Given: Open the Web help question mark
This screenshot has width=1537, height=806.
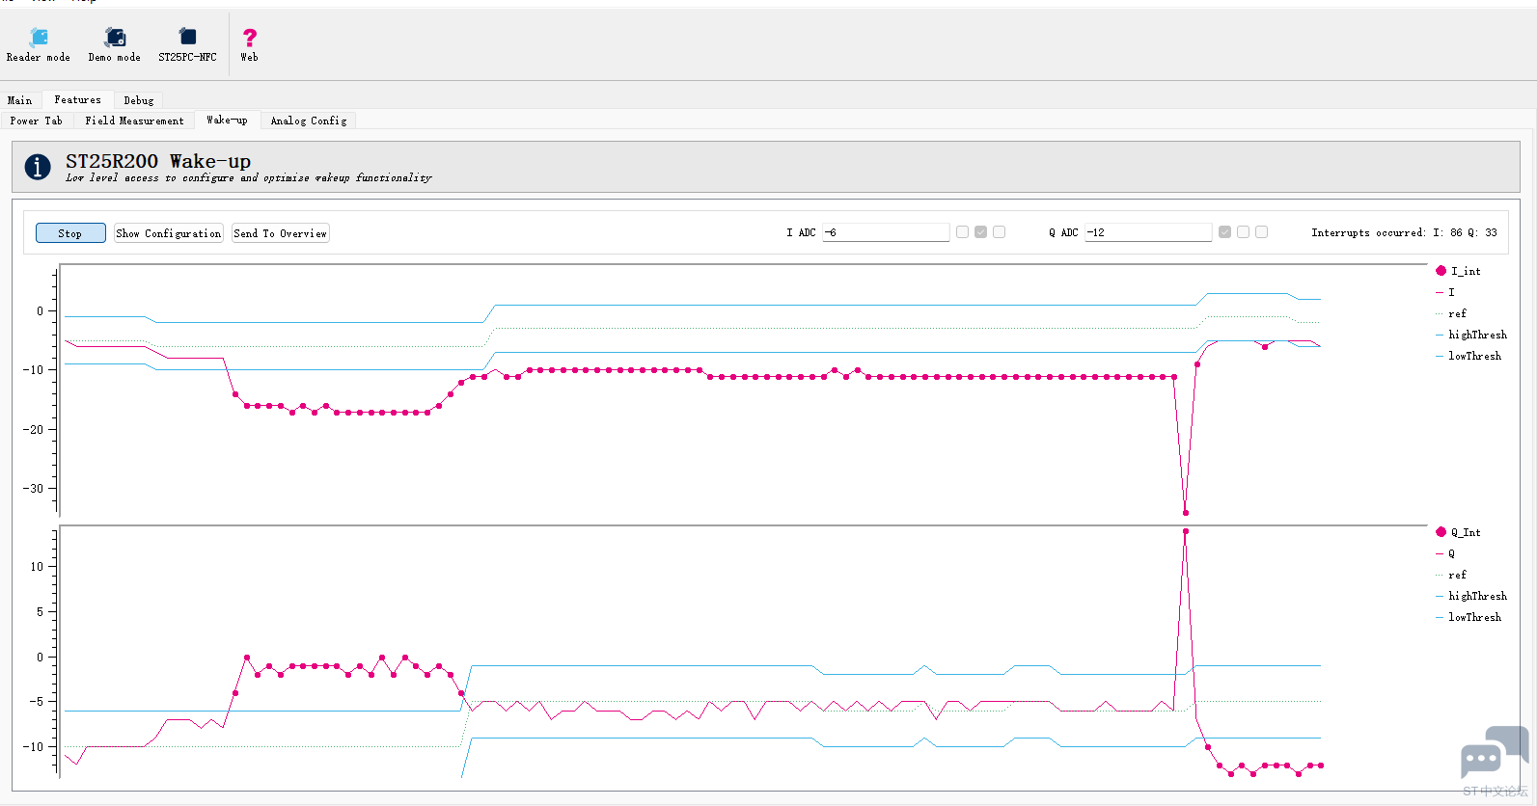Looking at the screenshot, I should (x=250, y=44).
